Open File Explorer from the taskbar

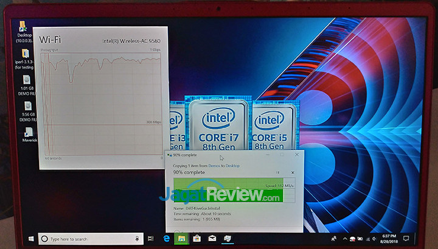(181, 238)
